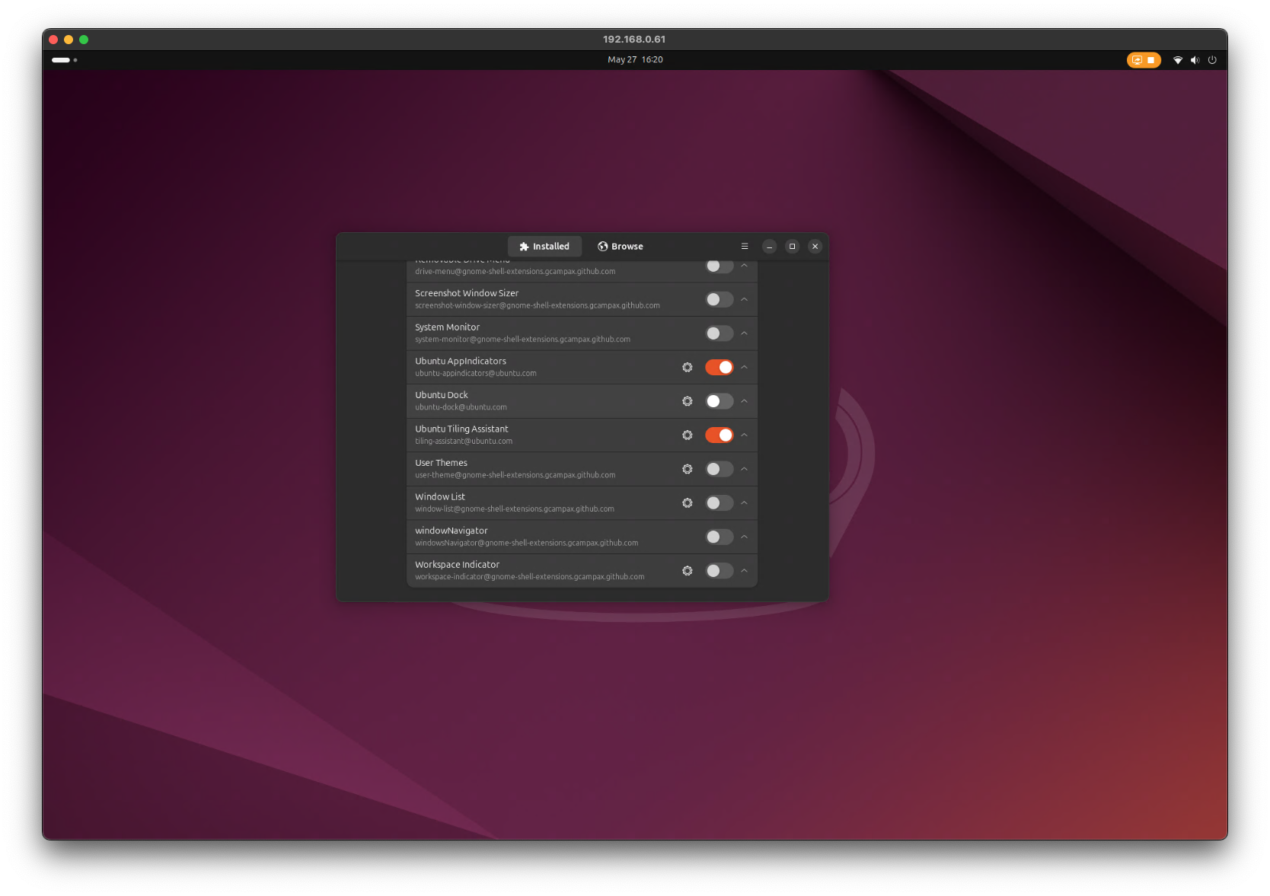Click the Ubuntu Dock title

442,395
